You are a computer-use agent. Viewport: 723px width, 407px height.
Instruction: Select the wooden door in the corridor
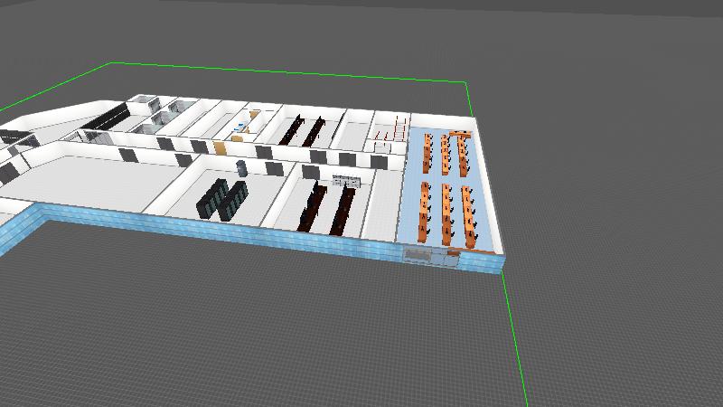point(219,147)
